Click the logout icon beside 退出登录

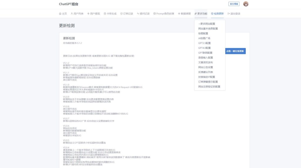coord(229,13)
